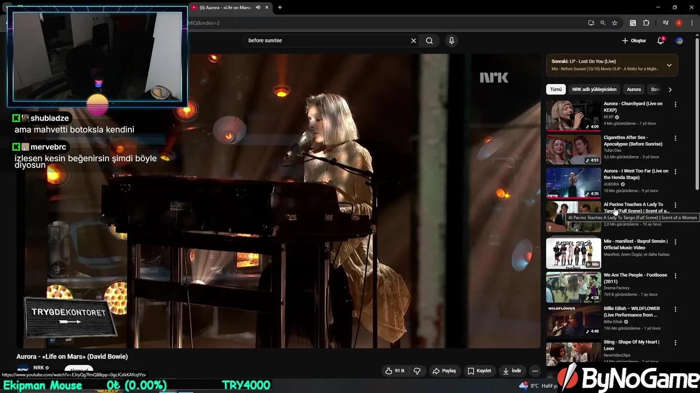
Task: Open the YouTube account avatar menu
Action: pos(679,40)
